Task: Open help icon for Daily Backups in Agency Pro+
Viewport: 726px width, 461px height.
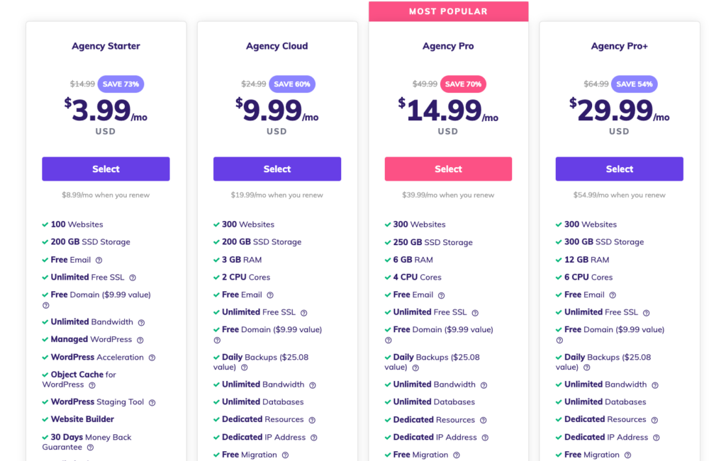Action: pyautogui.click(x=586, y=368)
